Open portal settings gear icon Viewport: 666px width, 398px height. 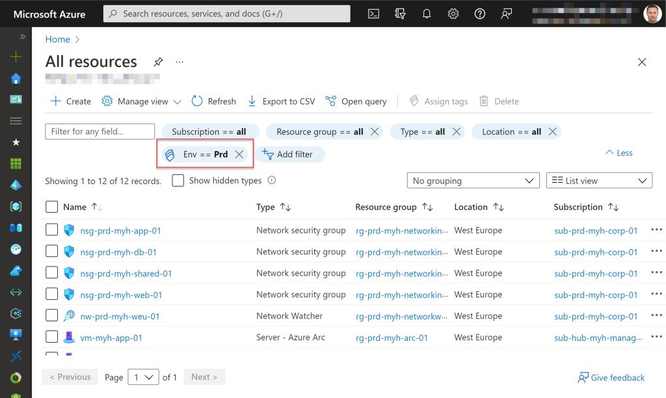(x=453, y=14)
